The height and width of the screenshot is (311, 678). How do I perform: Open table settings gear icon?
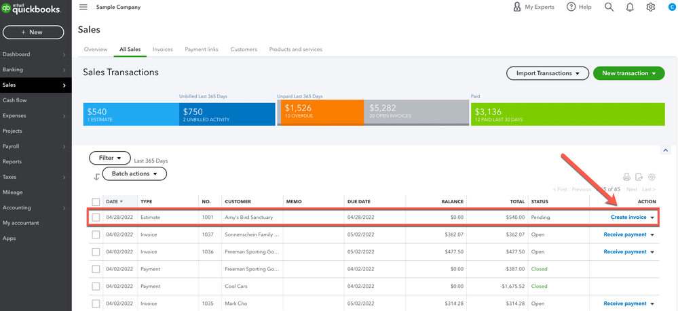tap(652, 177)
